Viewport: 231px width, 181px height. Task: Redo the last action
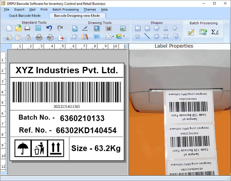[60, 28]
